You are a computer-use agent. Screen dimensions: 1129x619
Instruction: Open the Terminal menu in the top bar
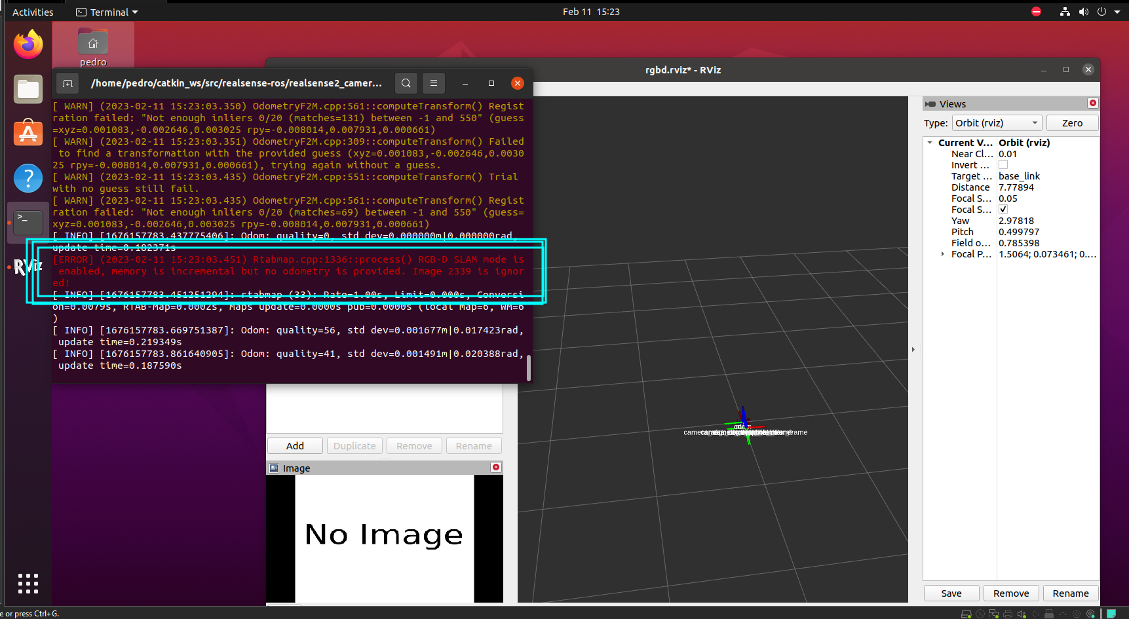click(x=106, y=11)
